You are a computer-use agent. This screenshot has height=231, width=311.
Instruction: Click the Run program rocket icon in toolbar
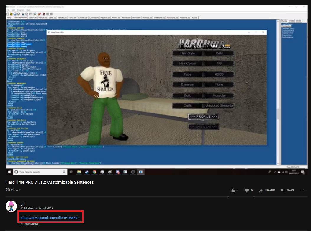tap(39, 14)
